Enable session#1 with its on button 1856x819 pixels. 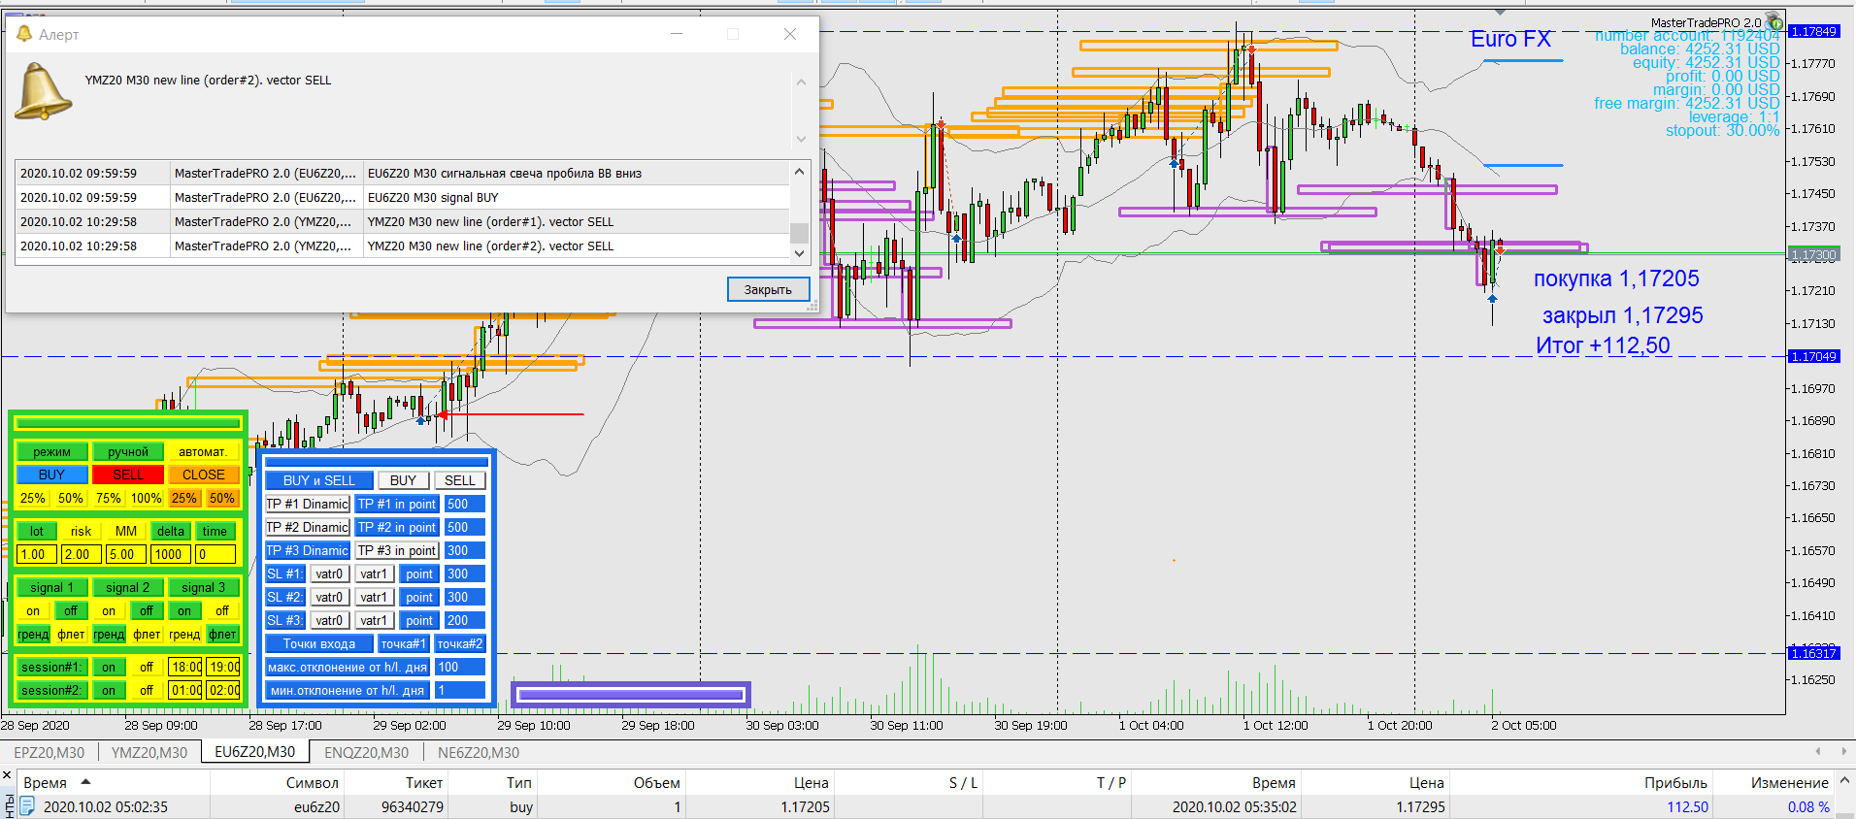pyautogui.click(x=109, y=668)
